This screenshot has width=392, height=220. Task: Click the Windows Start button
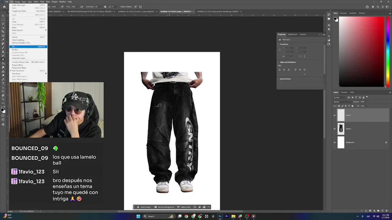coord(138,216)
